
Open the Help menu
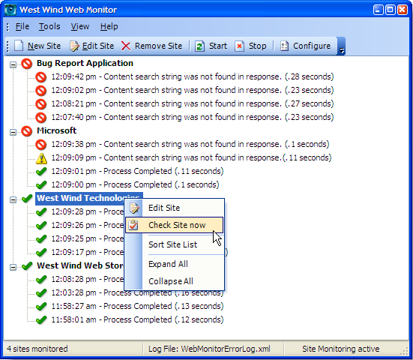(109, 26)
